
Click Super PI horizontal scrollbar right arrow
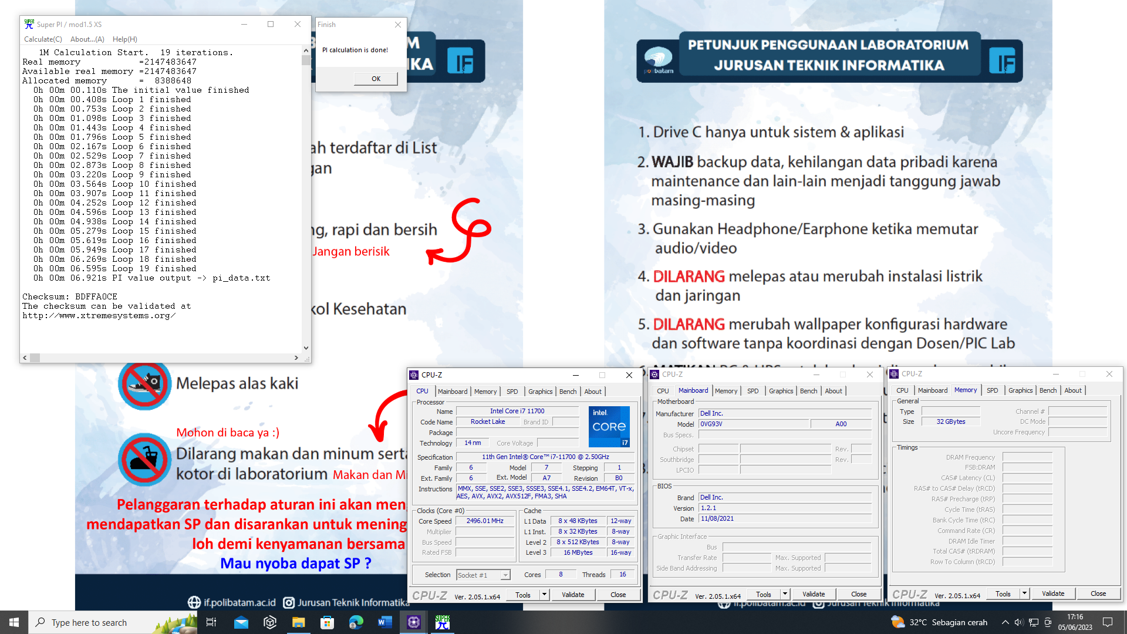click(x=296, y=358)
